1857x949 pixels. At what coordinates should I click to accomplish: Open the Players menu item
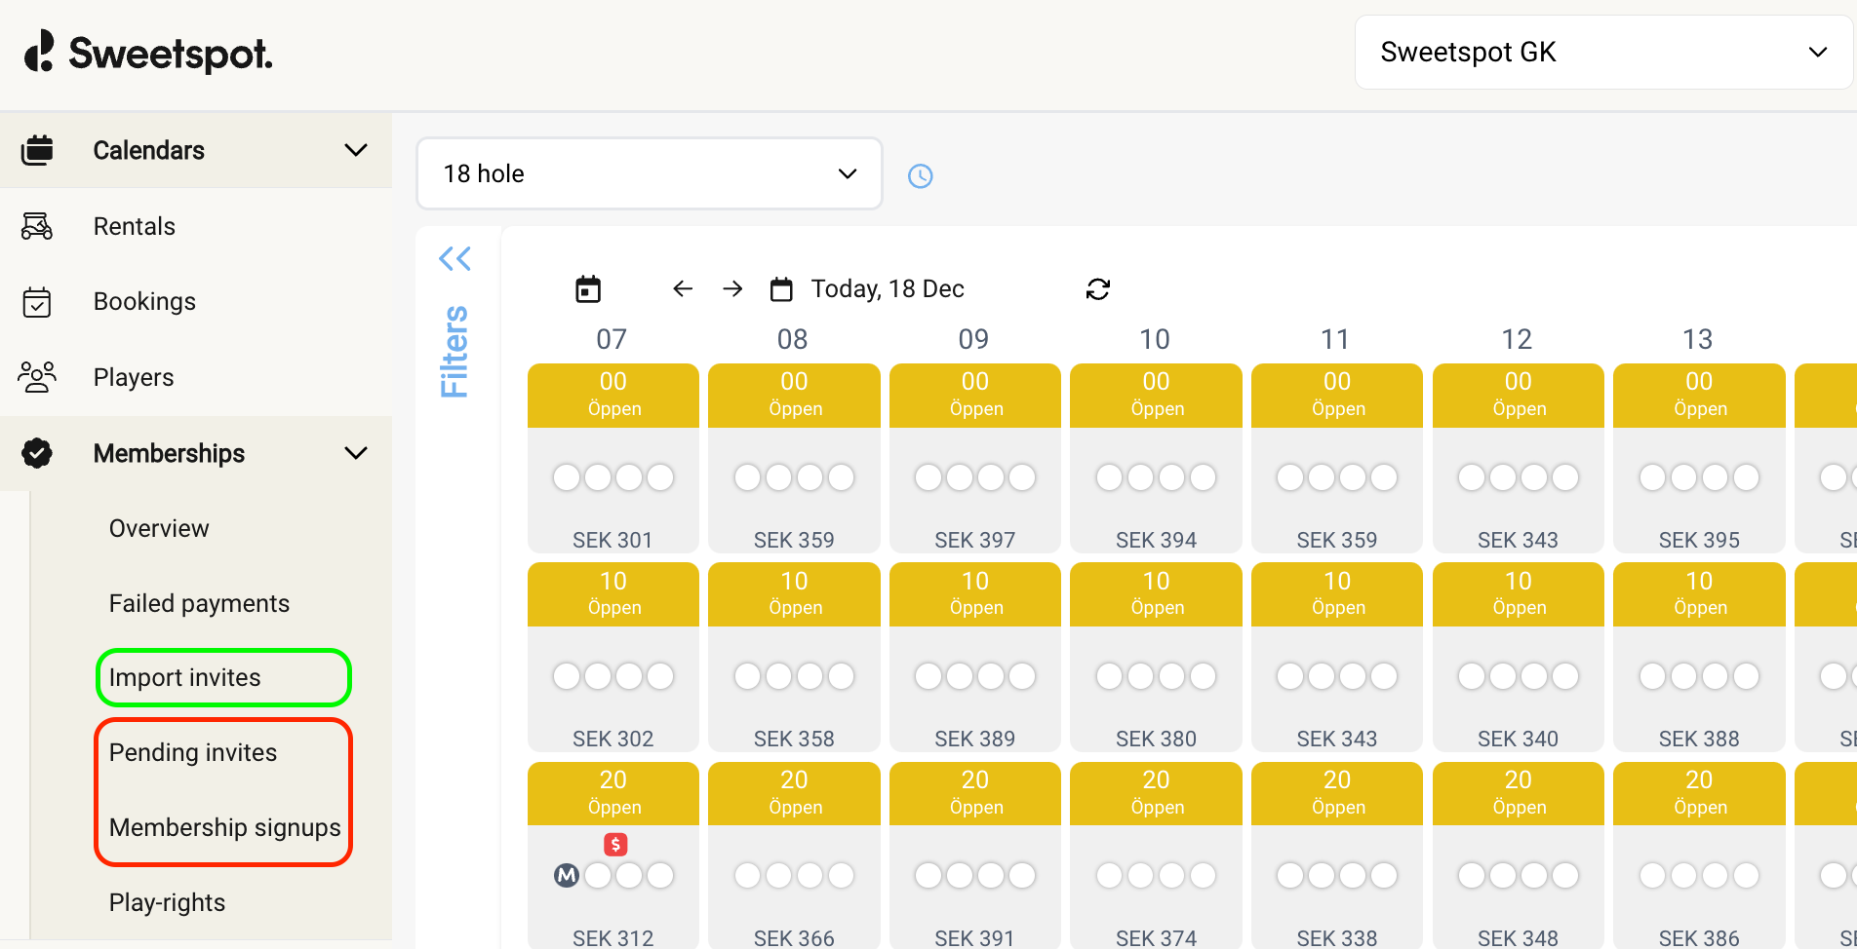point(134,377)
